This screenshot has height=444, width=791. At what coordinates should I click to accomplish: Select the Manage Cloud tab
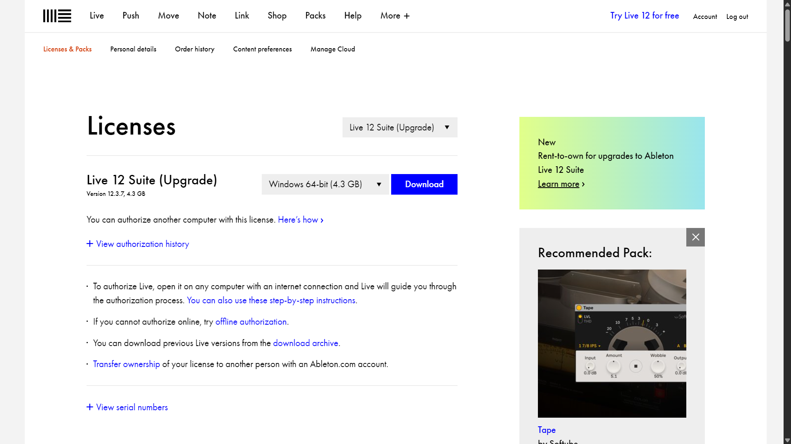click(333, 49)
